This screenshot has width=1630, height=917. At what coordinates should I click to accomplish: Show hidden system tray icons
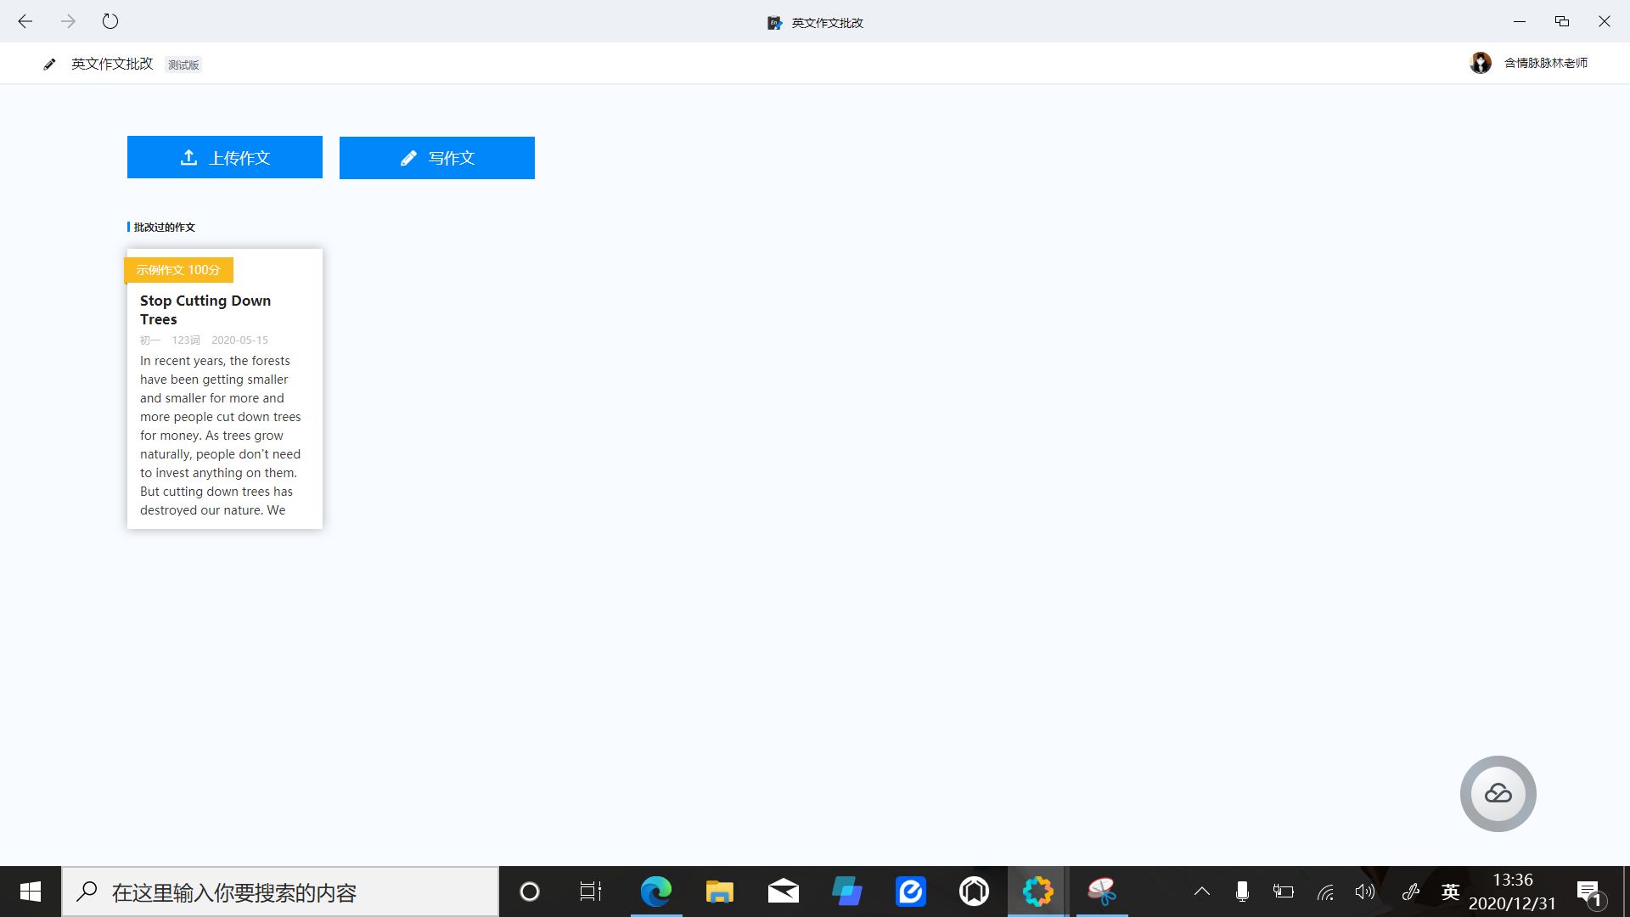(x=1202, y=892)
